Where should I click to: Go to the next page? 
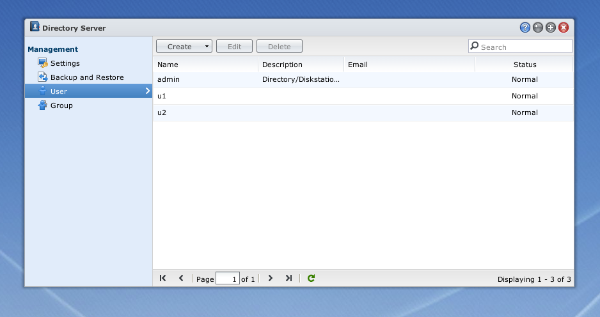(x=271, y=278)
